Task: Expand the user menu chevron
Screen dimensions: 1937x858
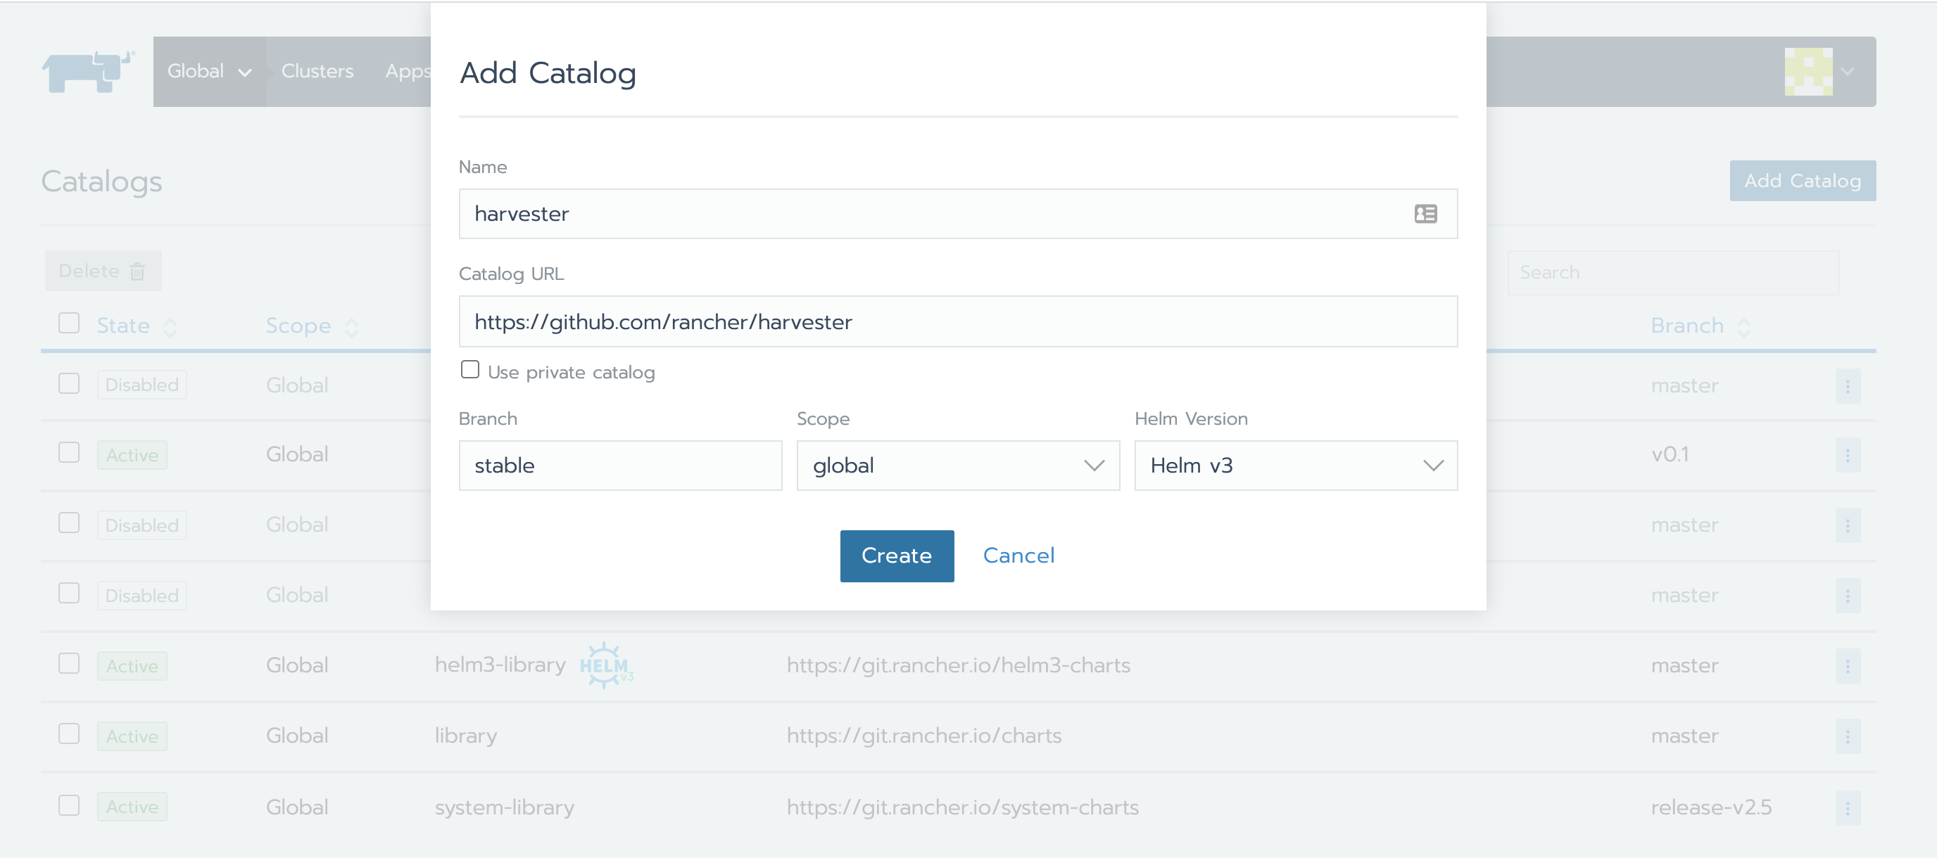Action: pos(1848,72)
